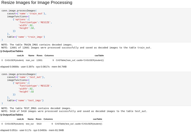
Task: Click inside the first processImages code cell
Action: pos(95,25)
